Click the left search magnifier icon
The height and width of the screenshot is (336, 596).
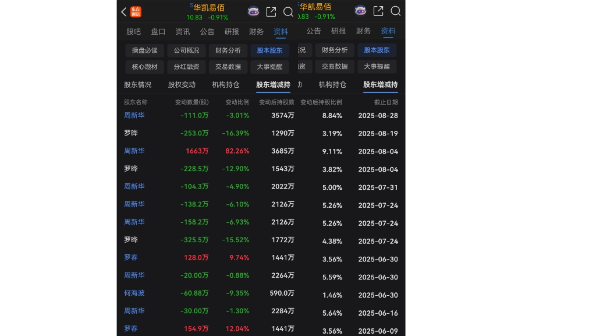tap(288, 12)
